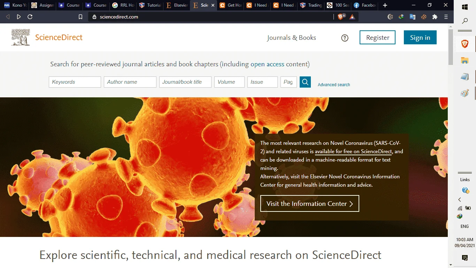Click the ScienceDirect wordmark link
The width and height of the screenshot is (476, 268).
coord(59,38)
